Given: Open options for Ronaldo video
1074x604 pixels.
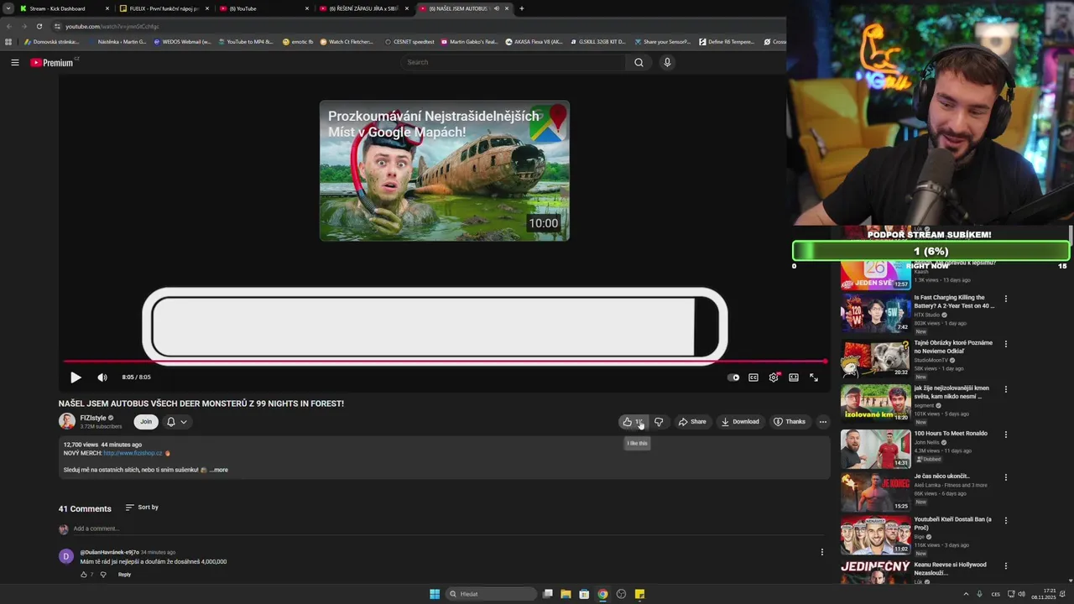Looking at the screenshot, I should coord(1006,435).
